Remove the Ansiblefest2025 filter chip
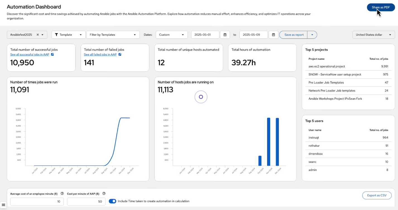The width and height of the screenshot is (398, 210). 38,35
